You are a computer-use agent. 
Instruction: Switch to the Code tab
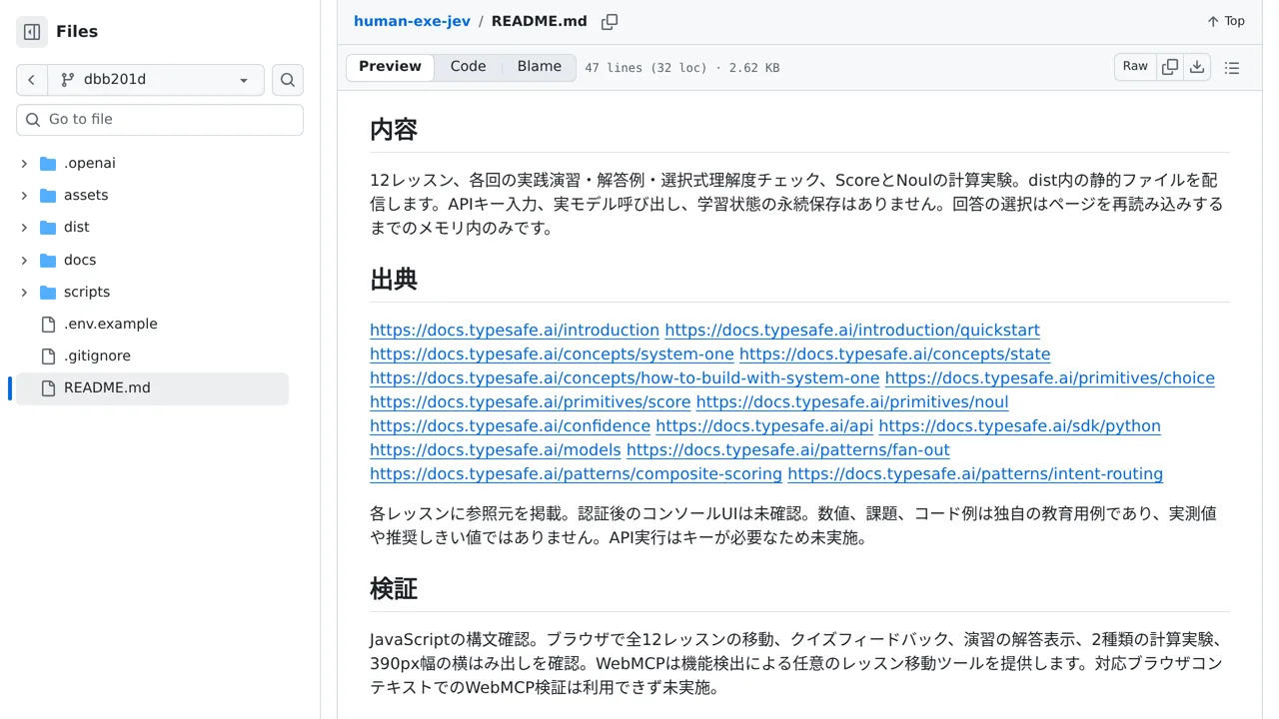[x=468, y=67]
